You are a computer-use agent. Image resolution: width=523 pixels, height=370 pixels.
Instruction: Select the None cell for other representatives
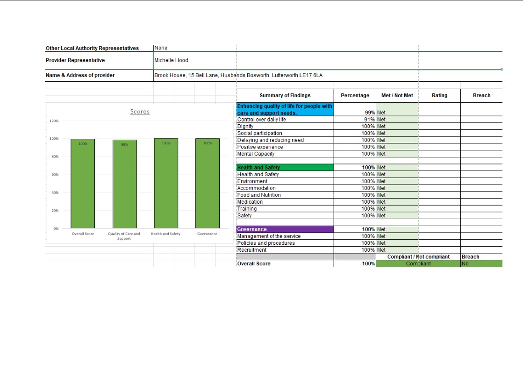pos(161,48)
